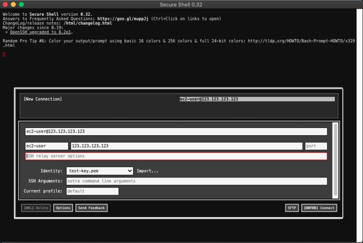Maximize the Secure Shell window
363x243 pixels.
tap(21, 4)
